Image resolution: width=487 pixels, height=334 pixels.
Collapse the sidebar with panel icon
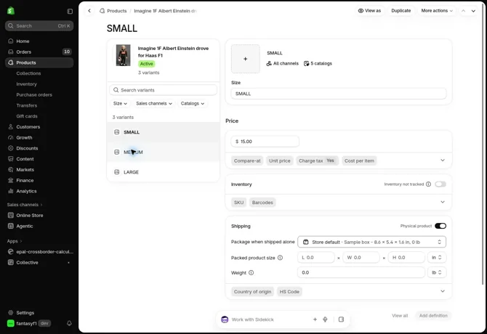click(70, 11)
